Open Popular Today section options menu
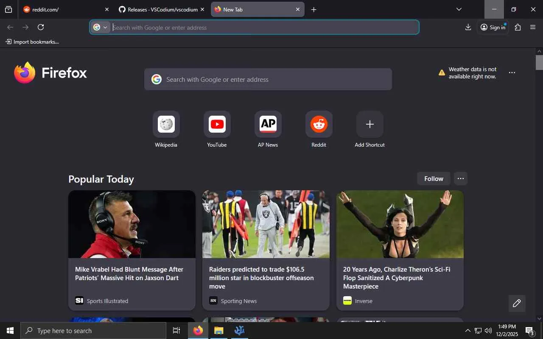The height and width of the screenshot is (339, 543). click(x=461, y=179)
